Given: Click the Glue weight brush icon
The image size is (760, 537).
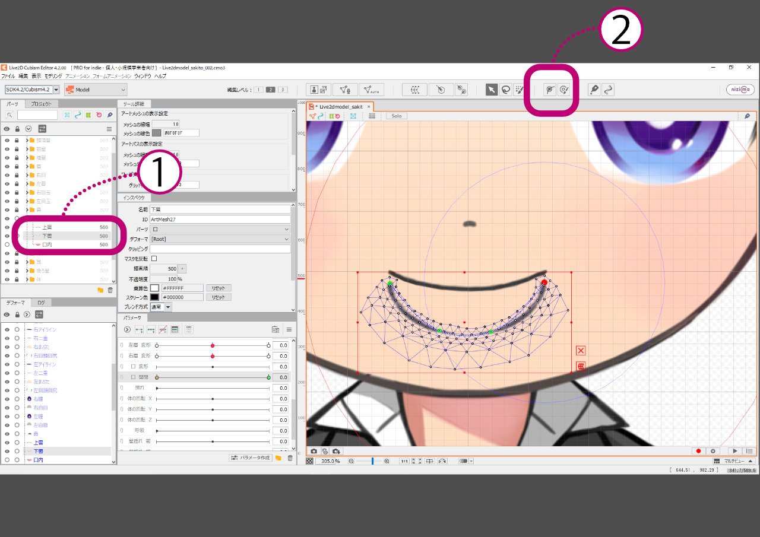Looking at the screenshot, I should [565, 90].
